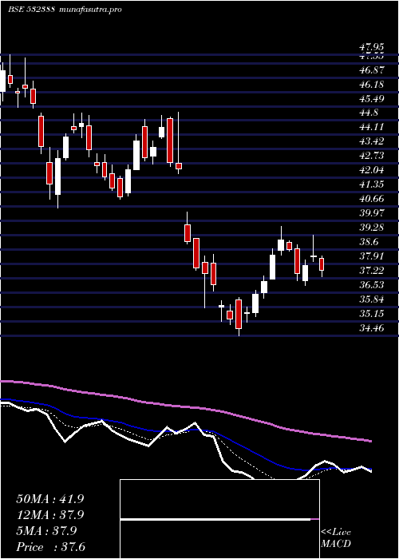Click the 43.42 price axis label
Image resolution: width=399 pixels, height=559 pixels.
click(x=372, y=141)
